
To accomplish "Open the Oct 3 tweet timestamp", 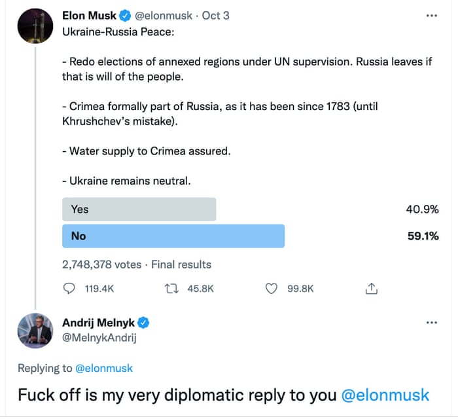I will tap(216, 15).
